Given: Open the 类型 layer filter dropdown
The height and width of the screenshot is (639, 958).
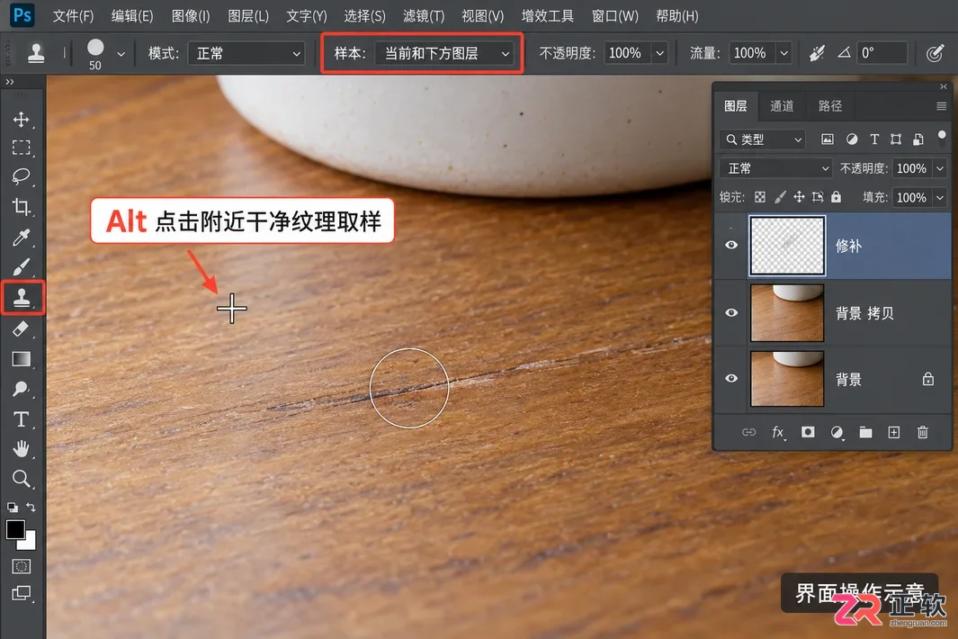Looking at the screenshot, I should [763, 139].
